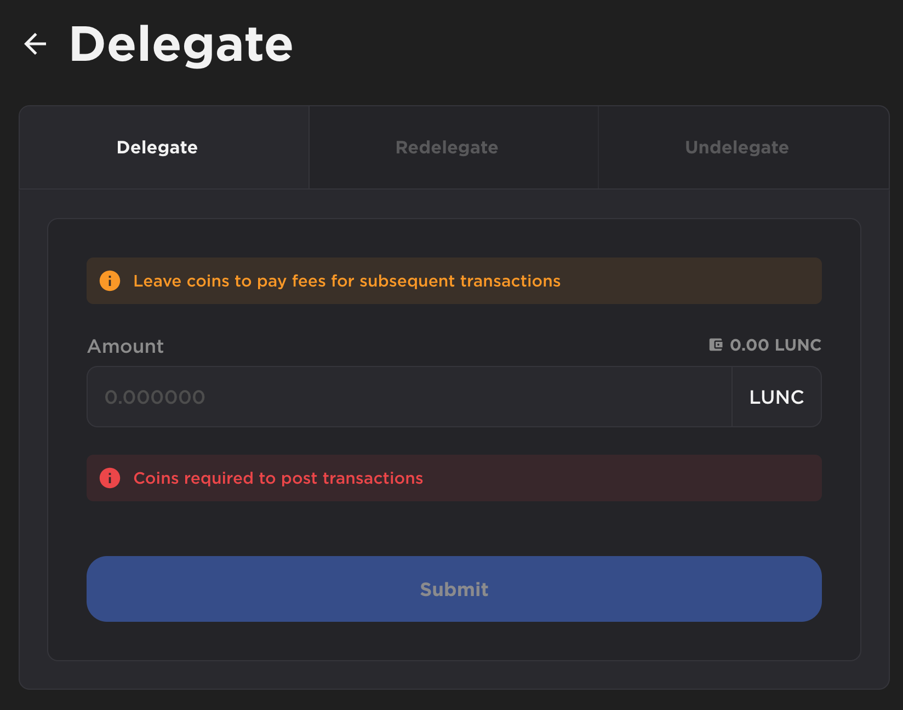Click the Submit button

(x=453, y=589)
